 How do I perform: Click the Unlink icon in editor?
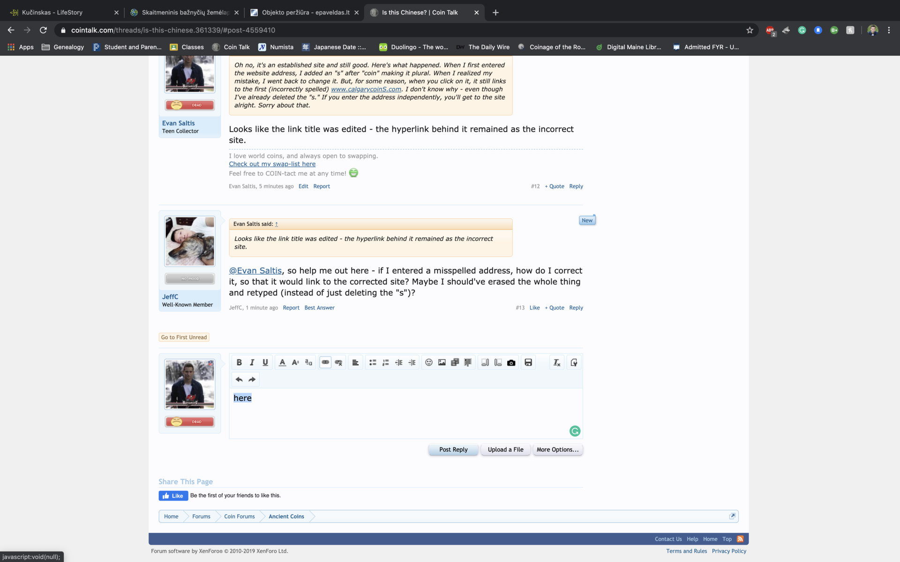point(338,362)
